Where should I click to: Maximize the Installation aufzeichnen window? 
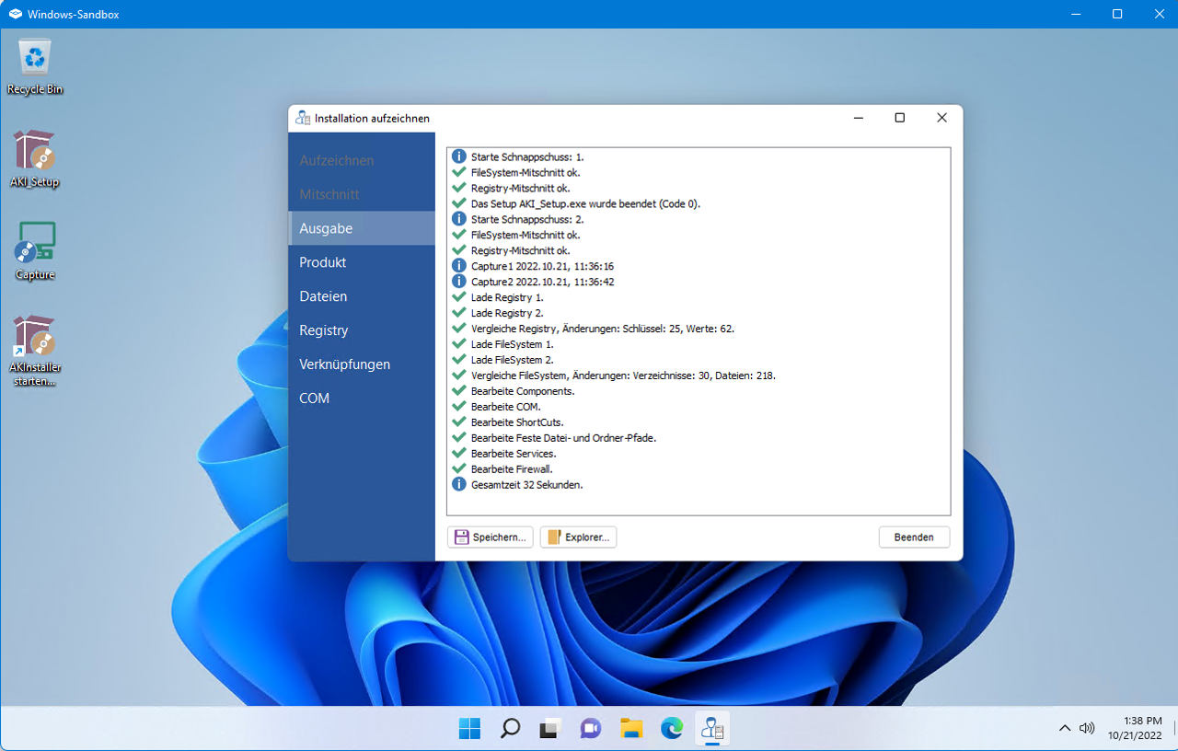point(900,118)
